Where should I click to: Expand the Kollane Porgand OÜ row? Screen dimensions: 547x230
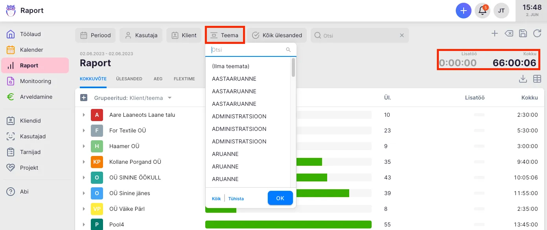[84, 162]
